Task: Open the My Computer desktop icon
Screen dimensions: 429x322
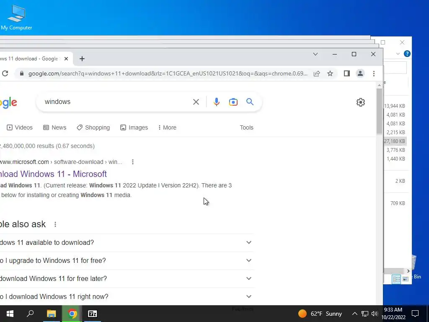Action: tap(16, 18)
